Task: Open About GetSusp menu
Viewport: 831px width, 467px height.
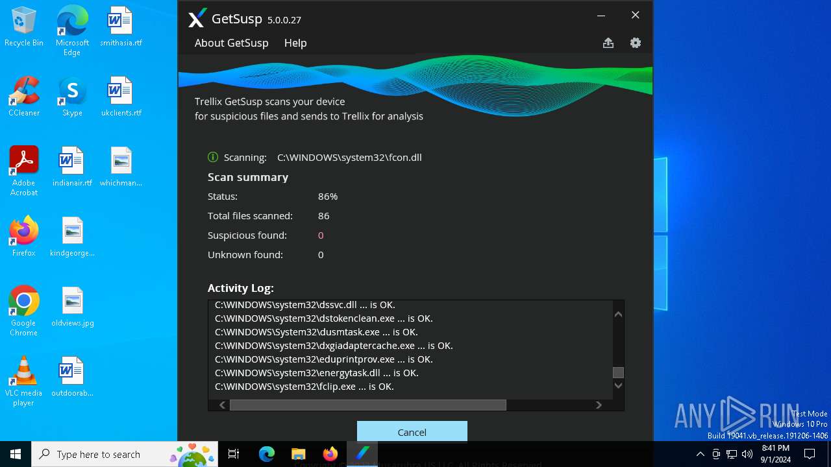Action: tap(231, 43)
